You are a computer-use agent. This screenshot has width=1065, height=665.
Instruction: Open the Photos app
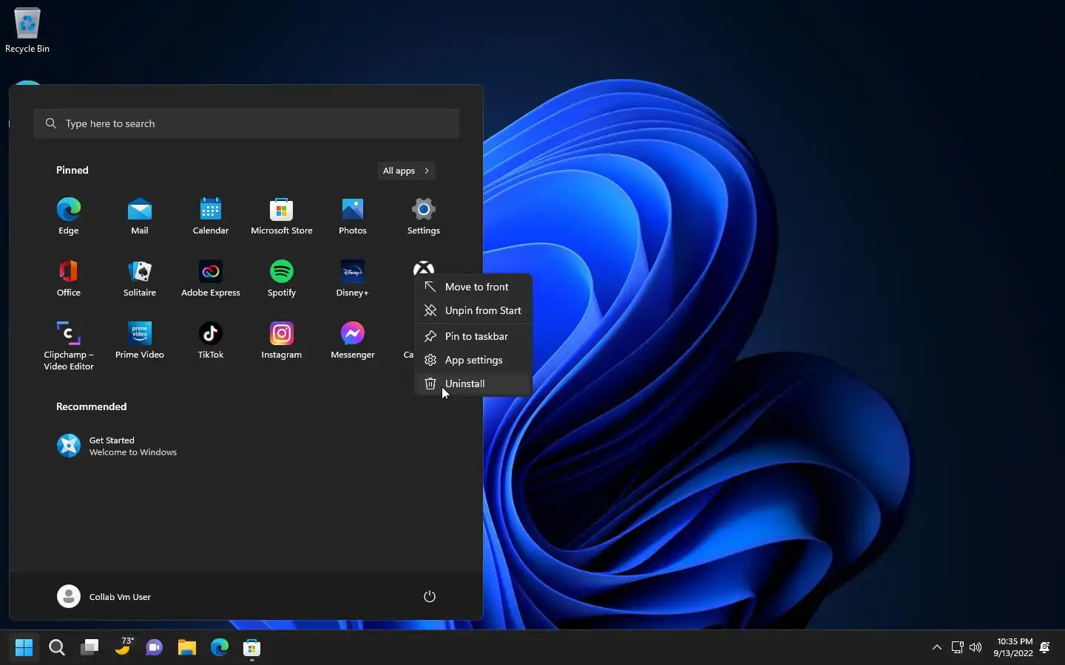click(x=353, y=216)
